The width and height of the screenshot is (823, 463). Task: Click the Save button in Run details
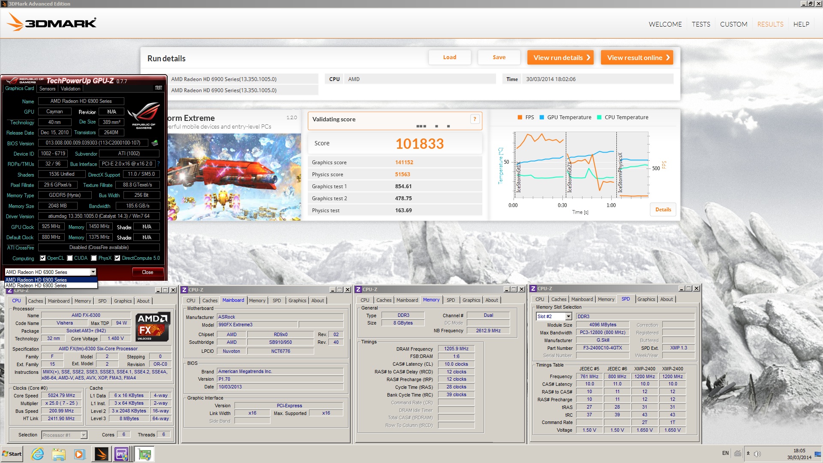pos(499,57)
